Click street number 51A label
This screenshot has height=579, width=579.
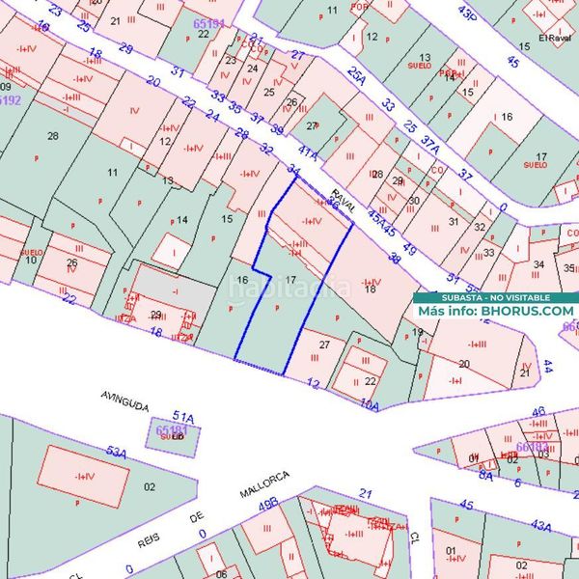click(x=183, y=417)
